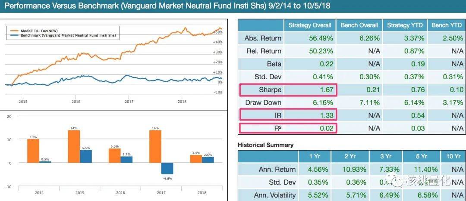466x201 pixels.
Task: Select the Strategy Overall column header
Action: (x=310, y=25)
